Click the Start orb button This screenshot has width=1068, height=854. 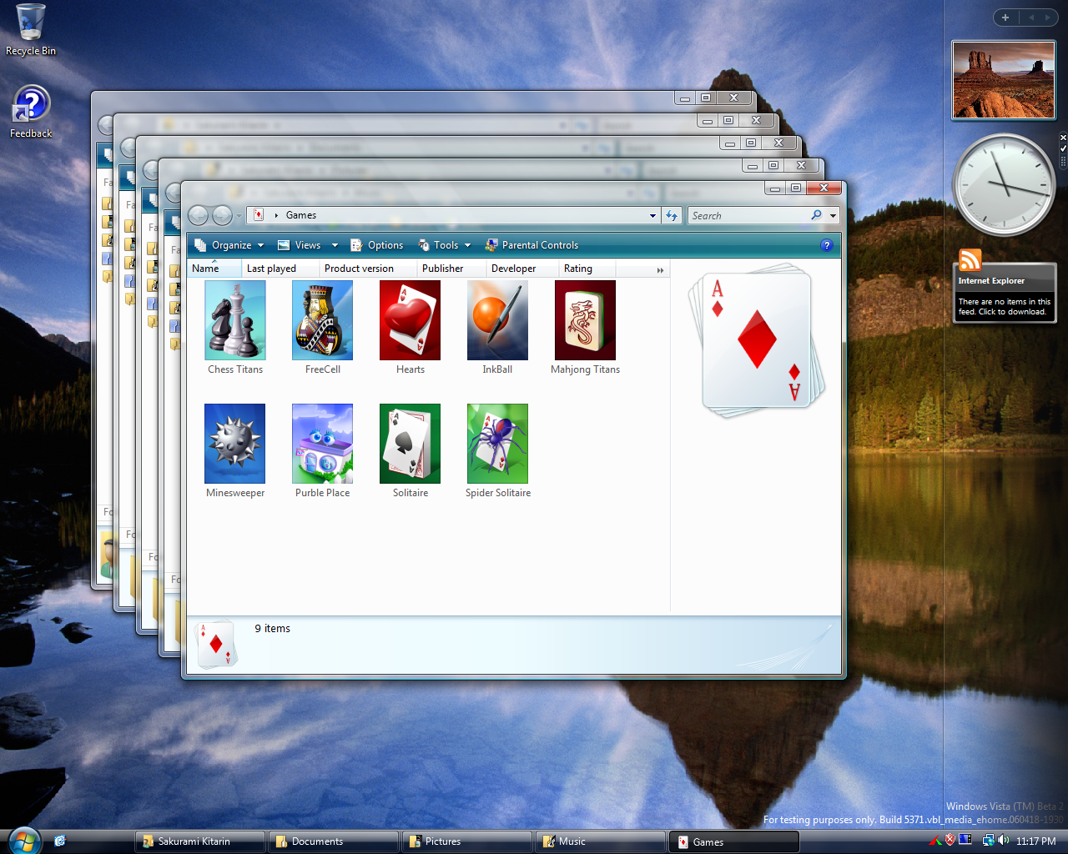point(23,841)
